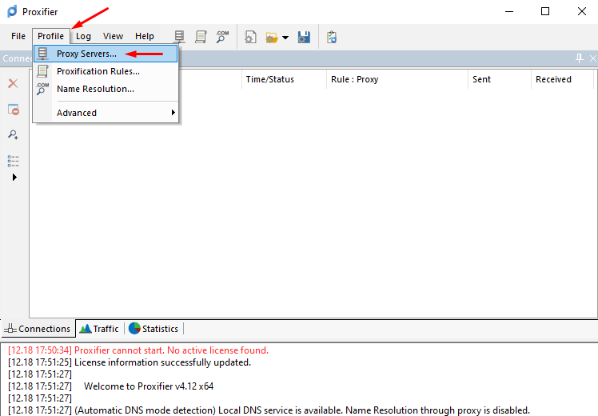This screenshot has width=598, height=416.
Task: Click search plus icon in sidebar
Action: coord(14,134)
